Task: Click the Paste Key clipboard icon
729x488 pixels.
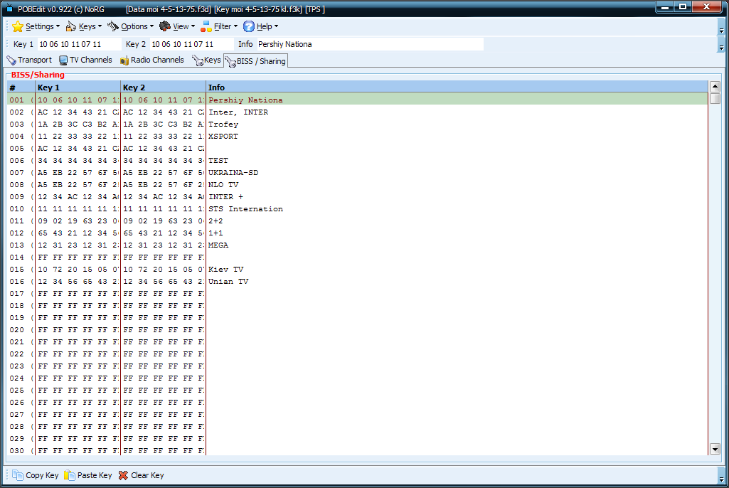Action: (x=70, y=475)
